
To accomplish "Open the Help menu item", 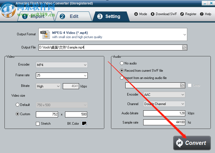I will pos(205,14).
